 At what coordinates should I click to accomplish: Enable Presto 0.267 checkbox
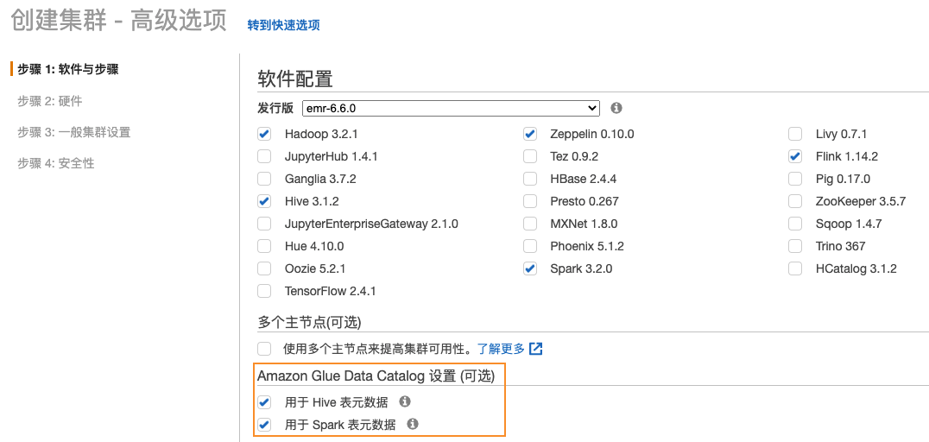pyautogui.click(x=529, y=201)
